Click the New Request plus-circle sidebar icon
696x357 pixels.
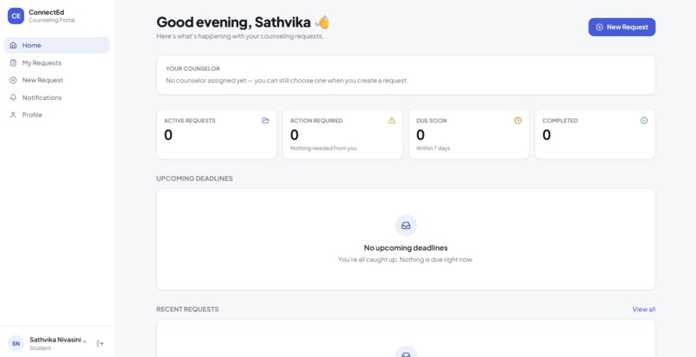(13, 80)
